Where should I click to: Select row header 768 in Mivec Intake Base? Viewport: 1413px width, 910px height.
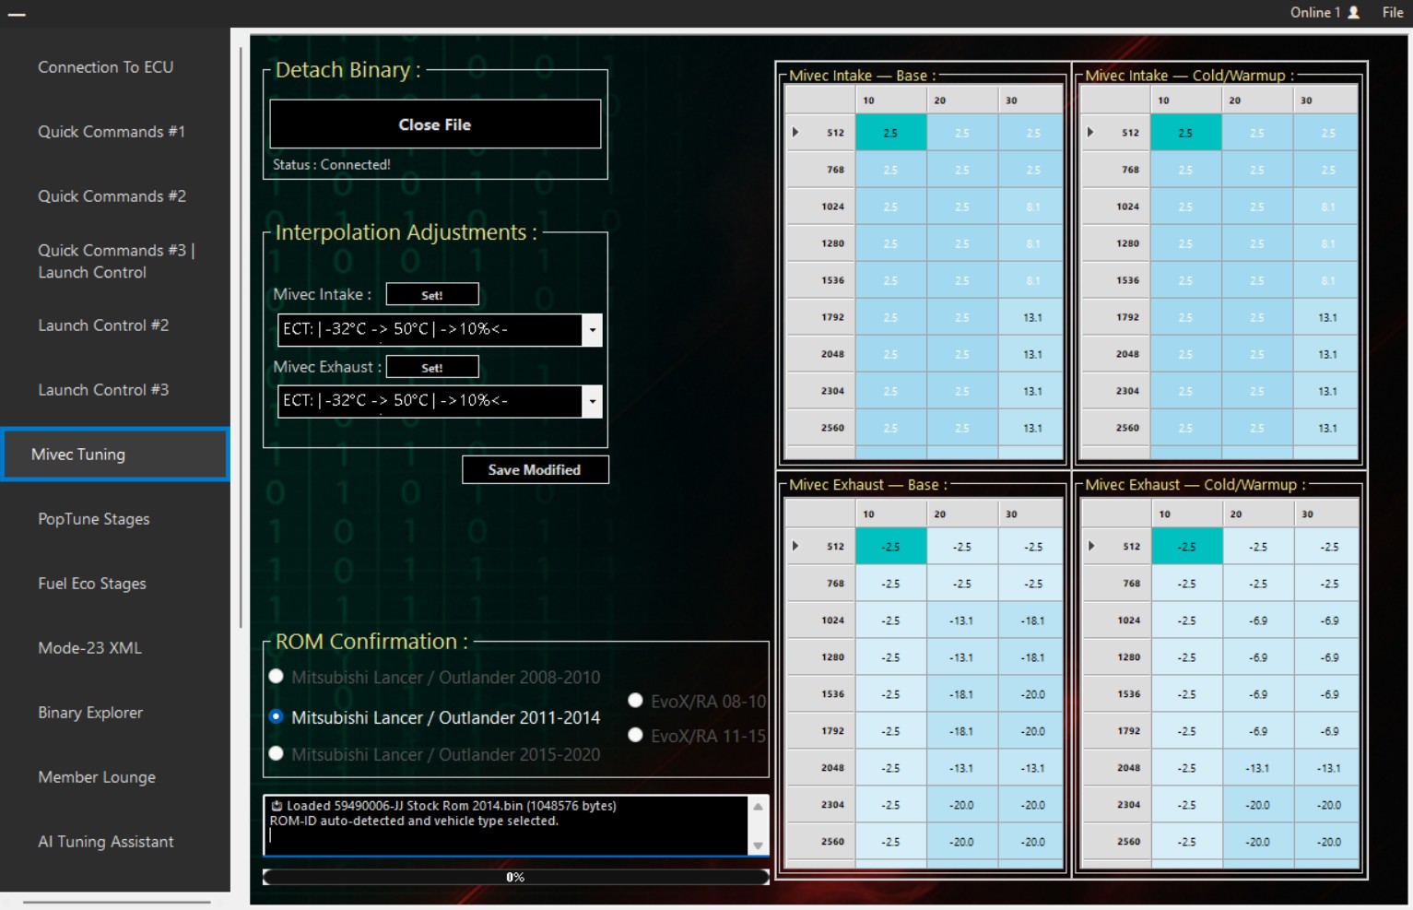(820, 170)
